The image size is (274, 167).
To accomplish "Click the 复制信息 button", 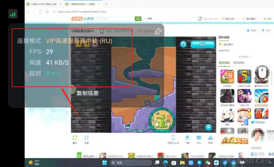I will (x=87, y=93).
